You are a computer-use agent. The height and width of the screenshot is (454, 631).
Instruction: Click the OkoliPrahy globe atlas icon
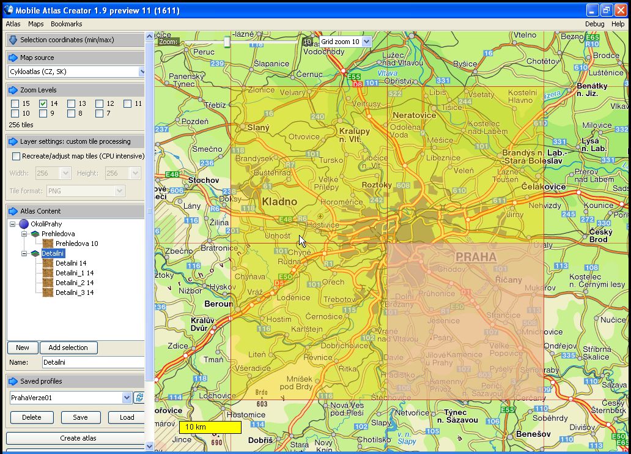click(24, 224)
